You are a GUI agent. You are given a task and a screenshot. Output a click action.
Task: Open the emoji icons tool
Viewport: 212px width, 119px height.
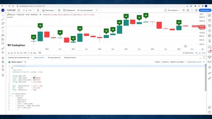pyautogui.click(x=3, y=43)
